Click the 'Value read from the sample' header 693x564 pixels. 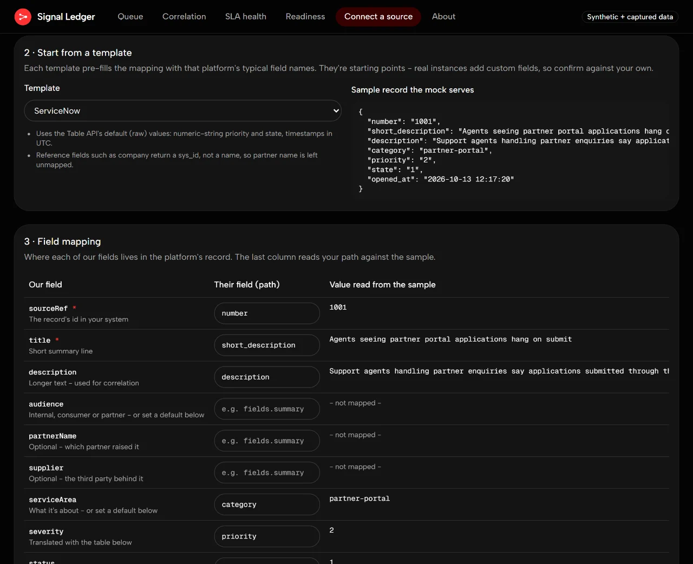[382, 285]
